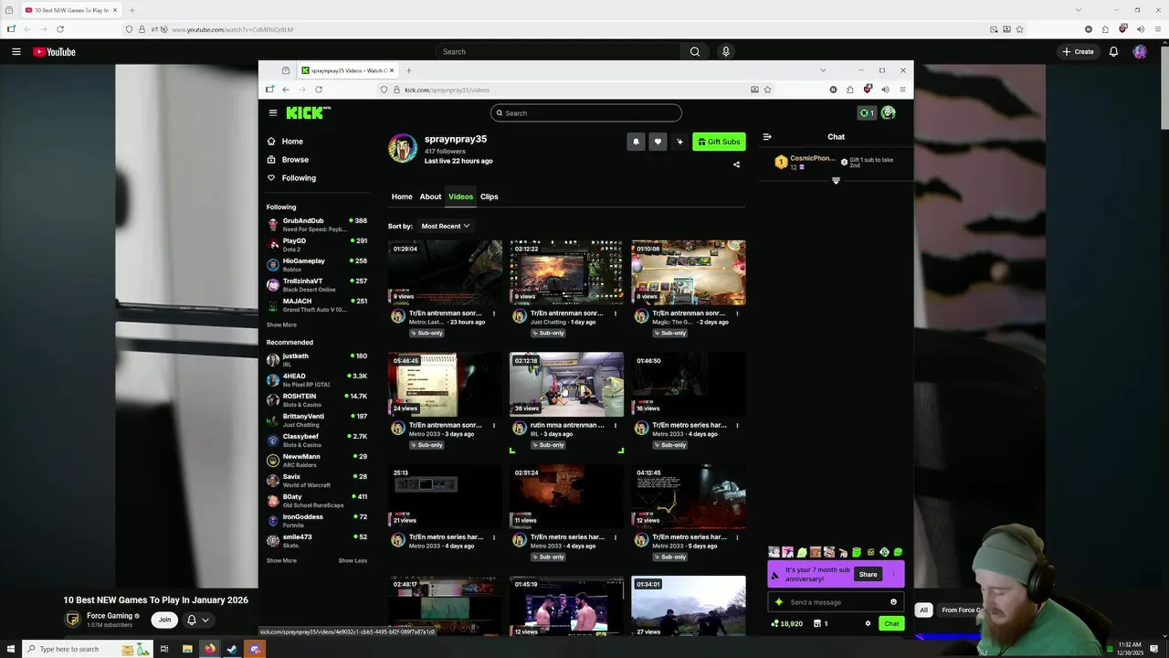1169x658 pixels.
Task: Click the YouTube logo
Action: (x=55, y=52)
